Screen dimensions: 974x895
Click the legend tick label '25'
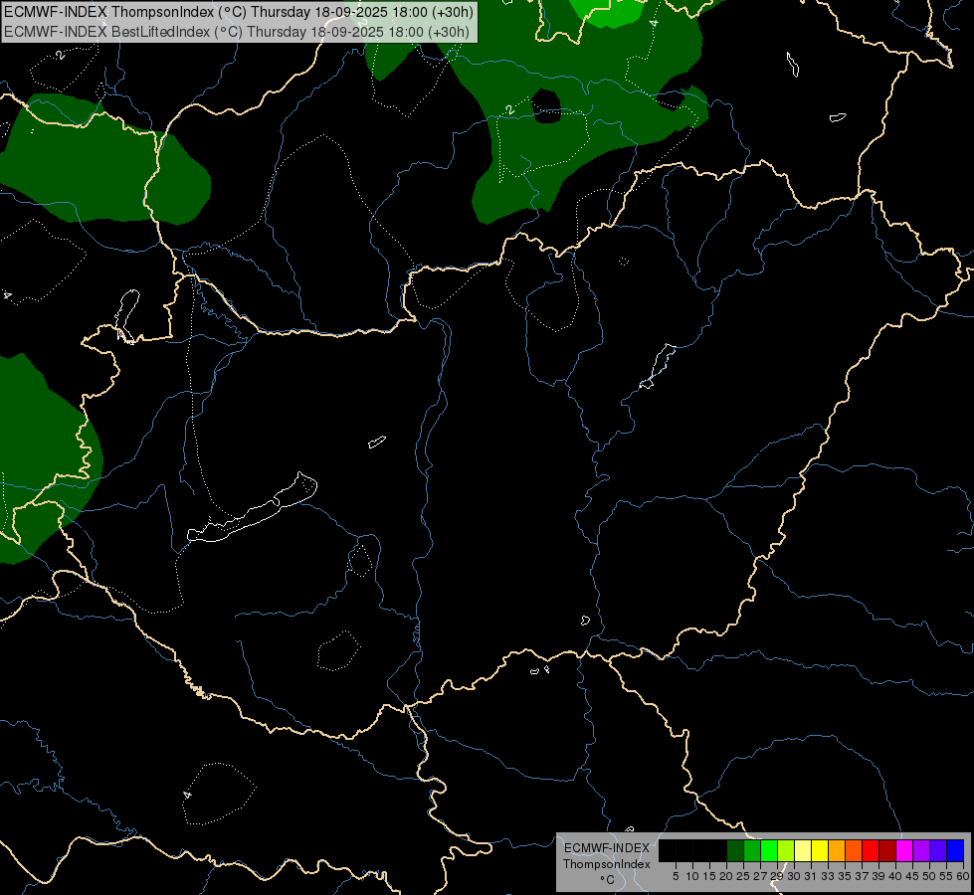click(x=743, y=876)
